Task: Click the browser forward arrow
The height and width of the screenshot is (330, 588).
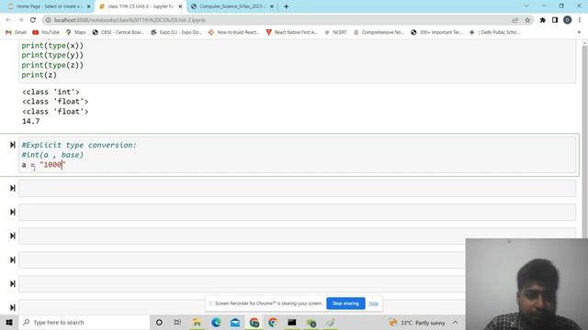Action: click(x=20, y=20)
